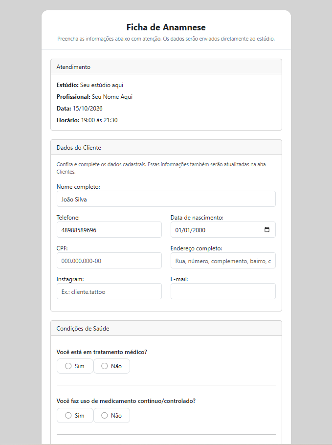This screenshot has height=445, width=332.
Task: Click the Ficha de Anamnese title
Action: pos(166,27)
